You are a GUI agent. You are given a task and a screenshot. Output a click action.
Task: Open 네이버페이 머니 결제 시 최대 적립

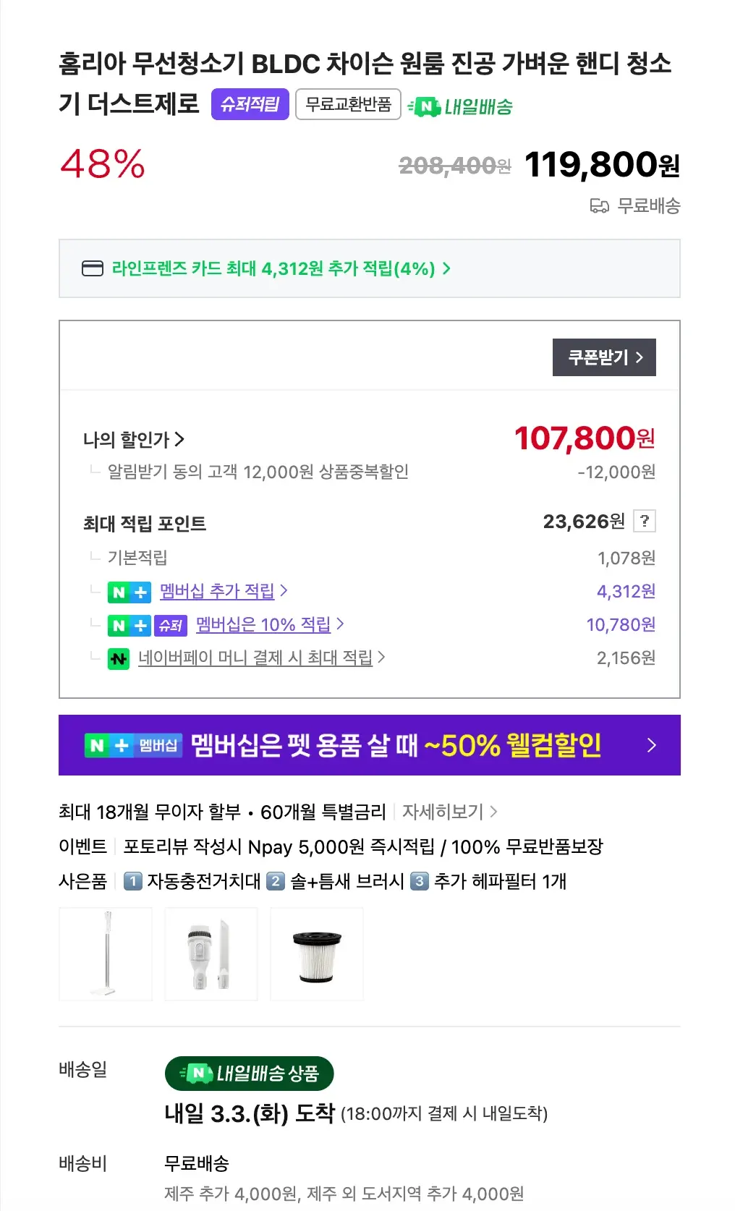(x=260, y=658)
